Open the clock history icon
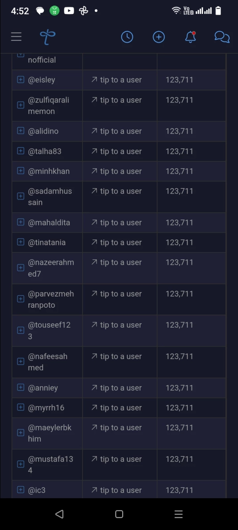Image resolution: width=238 pixels, height=530 pixels. point(127,37)
